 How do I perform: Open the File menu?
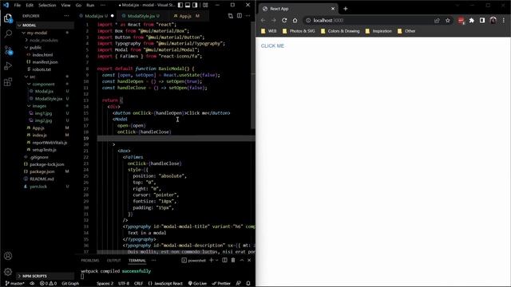18,6
